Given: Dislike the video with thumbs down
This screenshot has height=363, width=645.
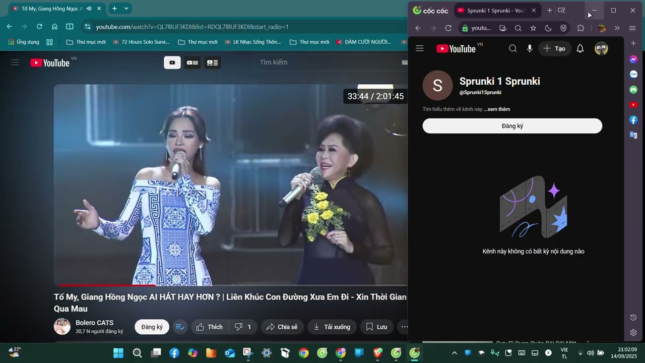Looking at the screenshot, I should pyautogui.click(x=243, y=327).
